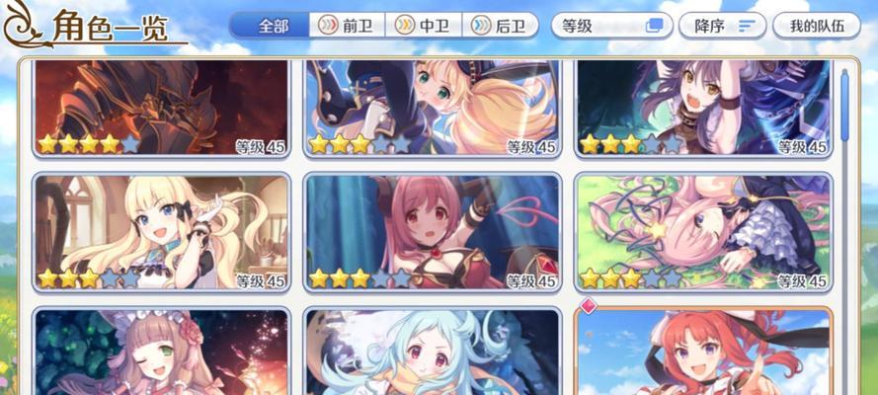Screen dimensions: 878x395
Task: Click the overlapping squares icon beside 等级
Action: [x=654, y=25]
